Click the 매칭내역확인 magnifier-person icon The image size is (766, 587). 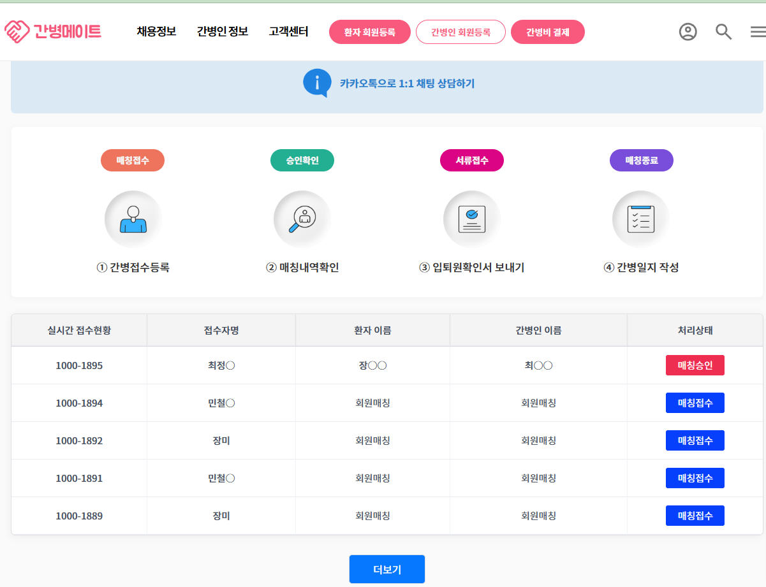click(302, 218)
